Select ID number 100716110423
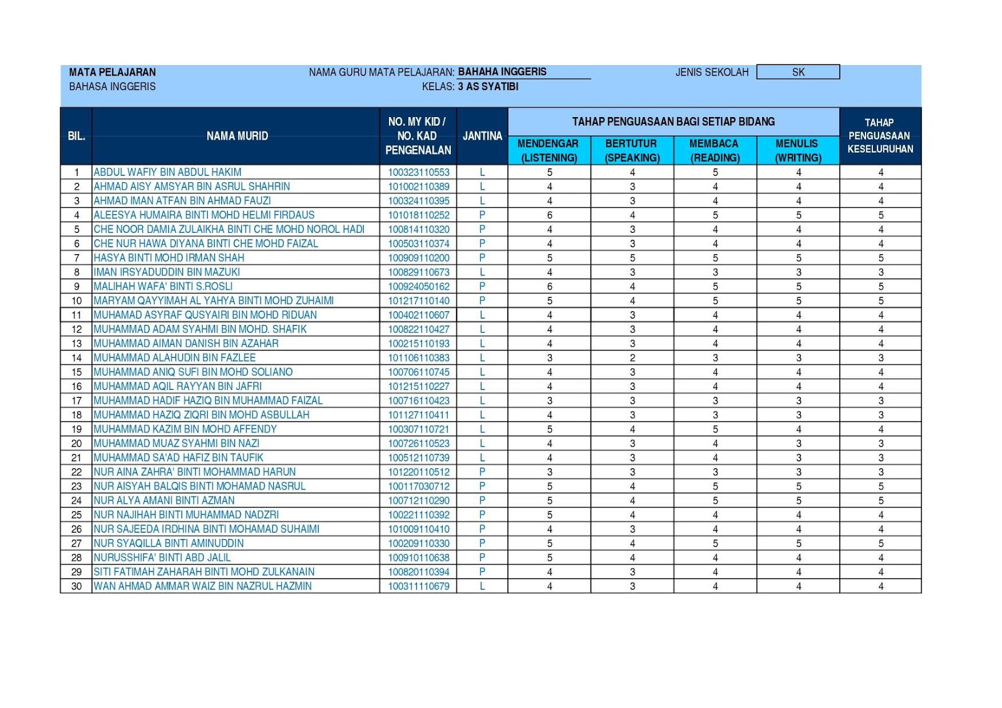This screenshot has height=708, width=1002. point(418,401)
